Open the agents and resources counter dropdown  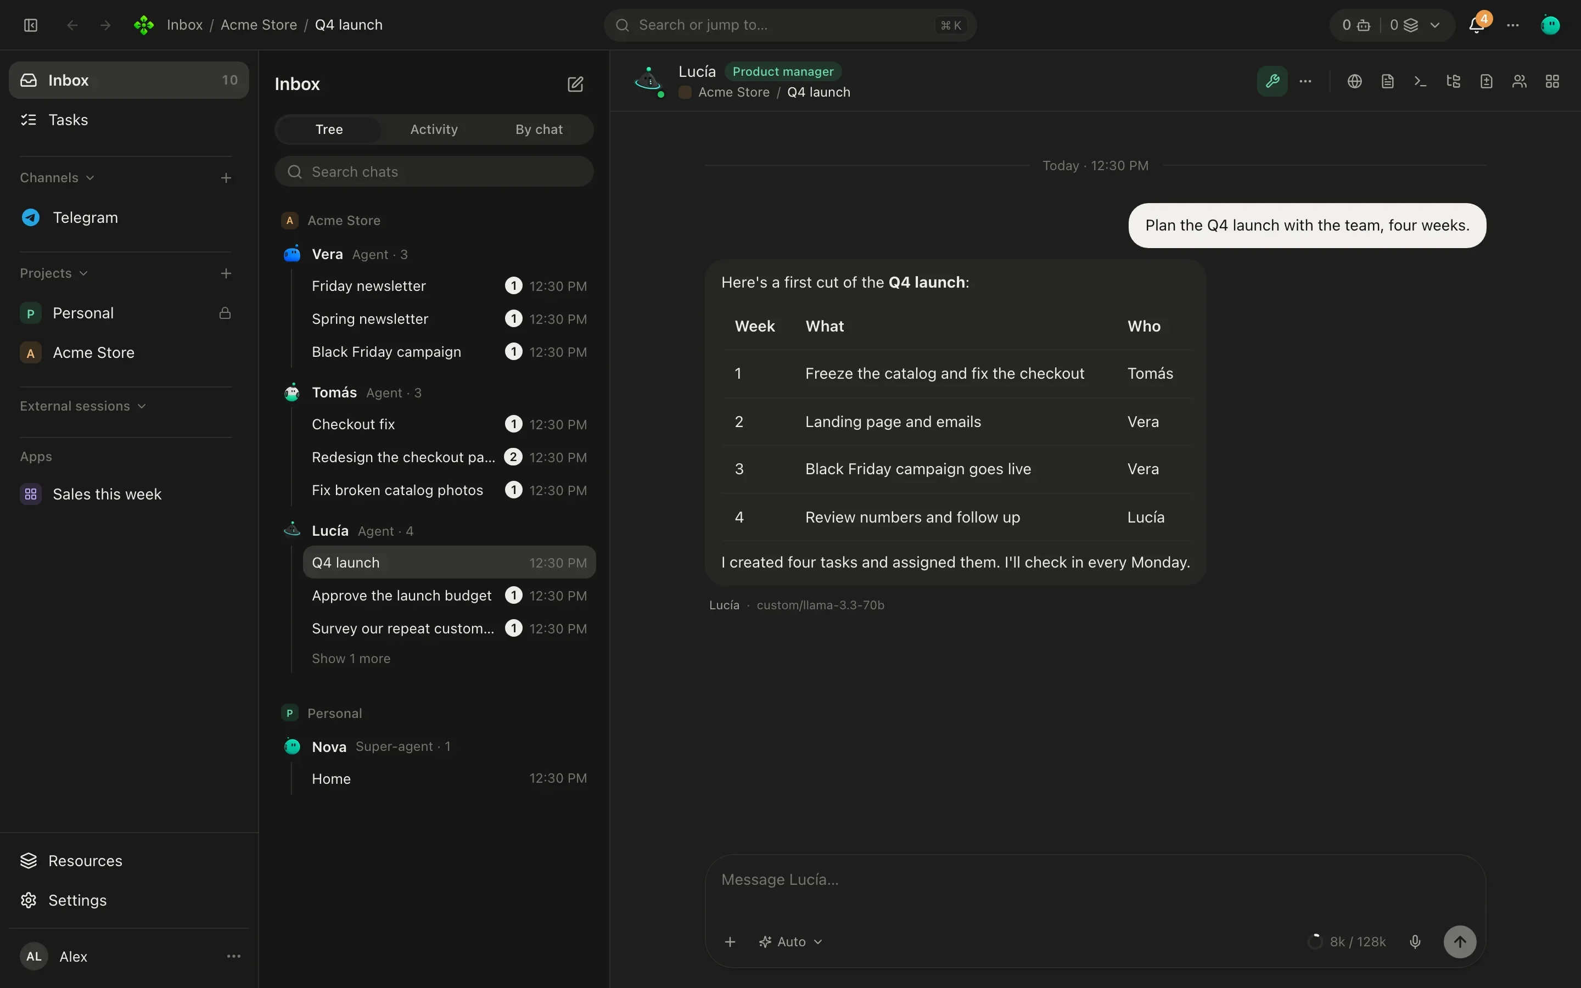1392,25
